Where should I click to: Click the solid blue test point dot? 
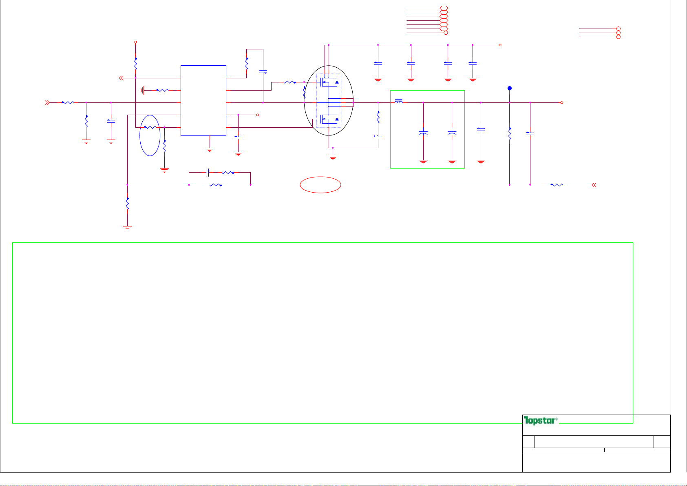point(509,88)
